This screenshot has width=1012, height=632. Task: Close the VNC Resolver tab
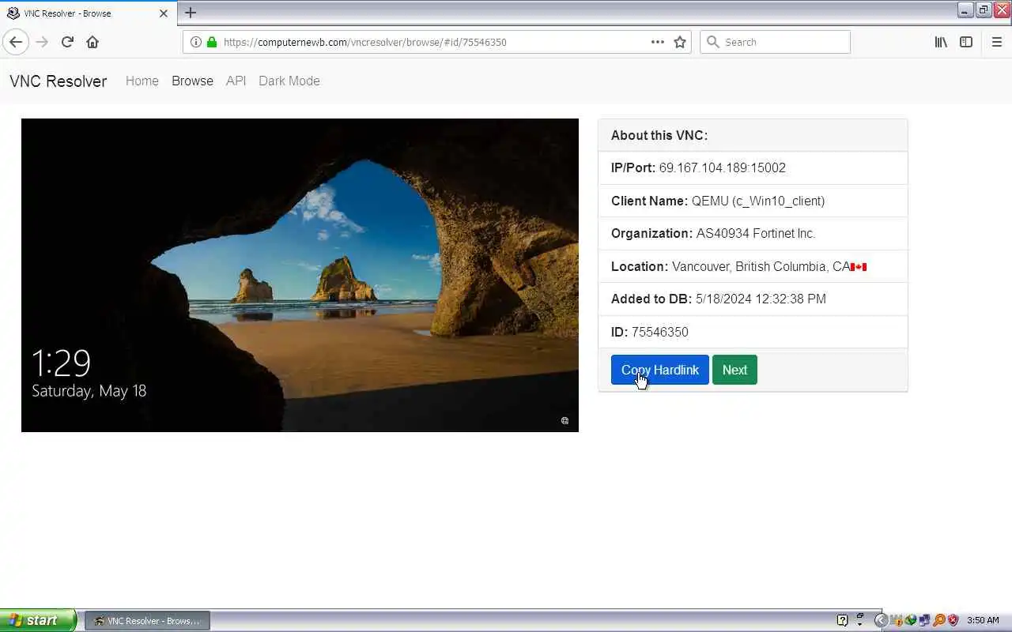164,13
